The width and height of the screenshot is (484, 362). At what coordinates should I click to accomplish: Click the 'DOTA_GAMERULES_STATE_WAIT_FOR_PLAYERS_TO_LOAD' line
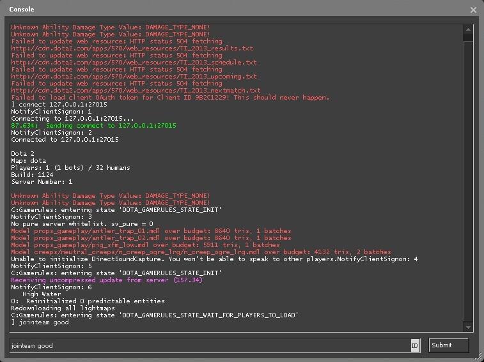coord(154,315)
